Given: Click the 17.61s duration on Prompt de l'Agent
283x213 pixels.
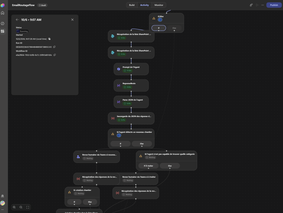Looking at the screenshot, I should tap(127, 71).
